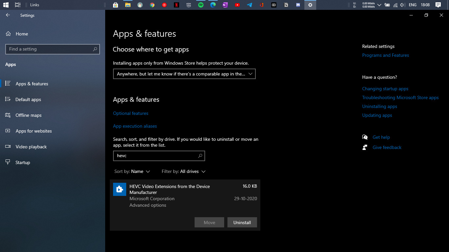This screenshot has width=449, height=252.
Task: Open Telegram from the taskbar
Action: [249, 5]
